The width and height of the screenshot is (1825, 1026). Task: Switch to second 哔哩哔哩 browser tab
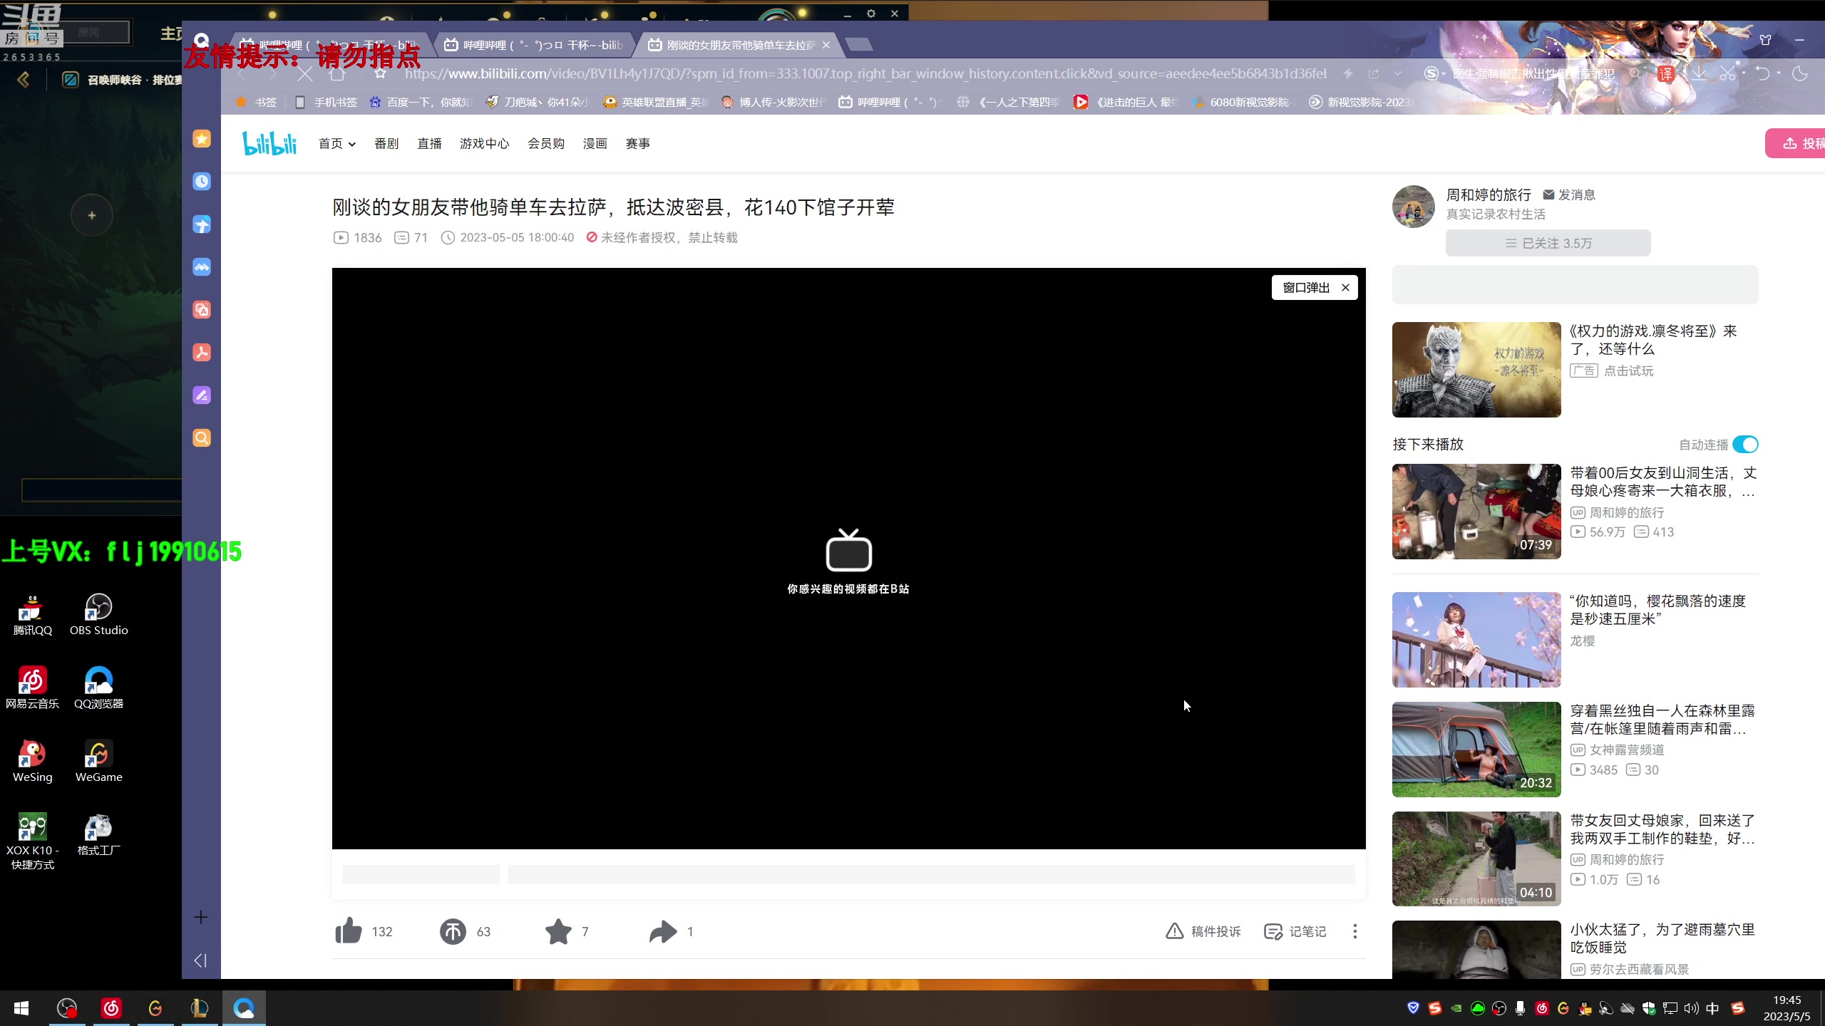point(533,45)
